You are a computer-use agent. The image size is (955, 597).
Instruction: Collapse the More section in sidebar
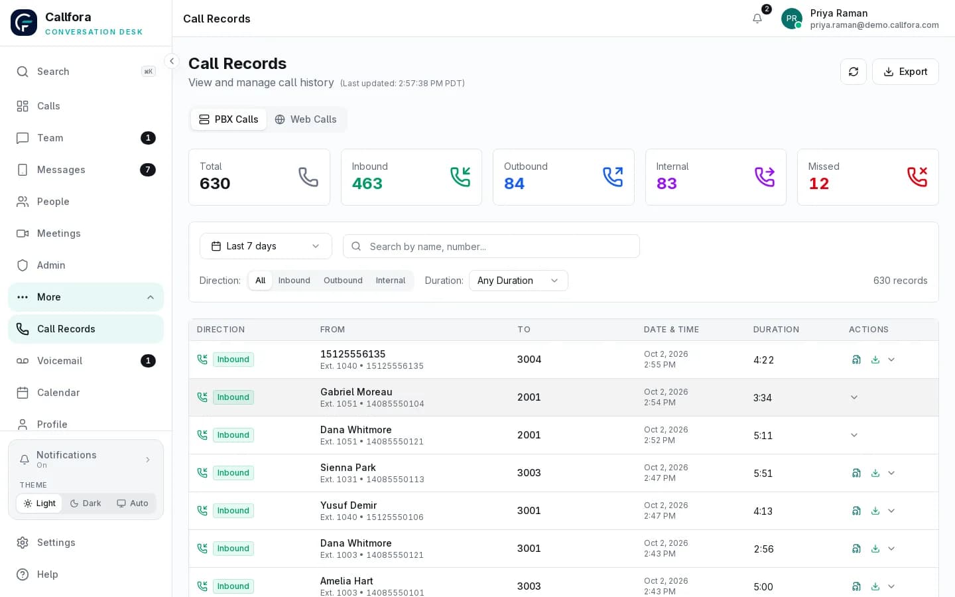click(86, 297)
